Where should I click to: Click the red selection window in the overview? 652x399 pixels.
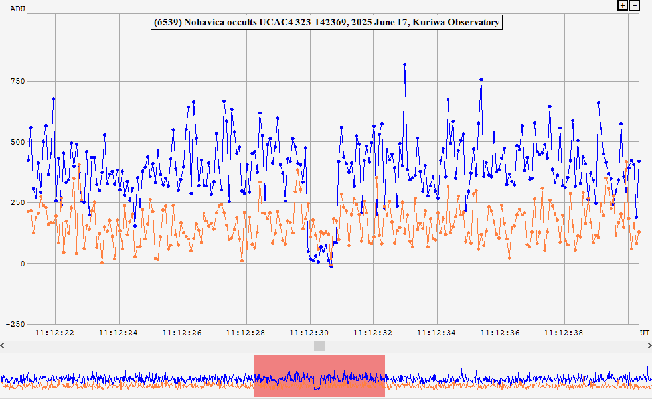(x=319, y=376)
